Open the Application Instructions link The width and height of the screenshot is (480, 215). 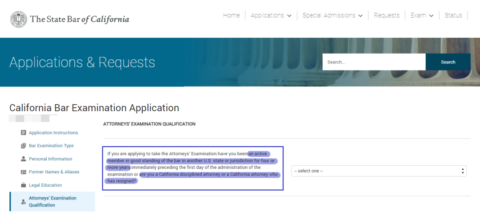[53, 133]
